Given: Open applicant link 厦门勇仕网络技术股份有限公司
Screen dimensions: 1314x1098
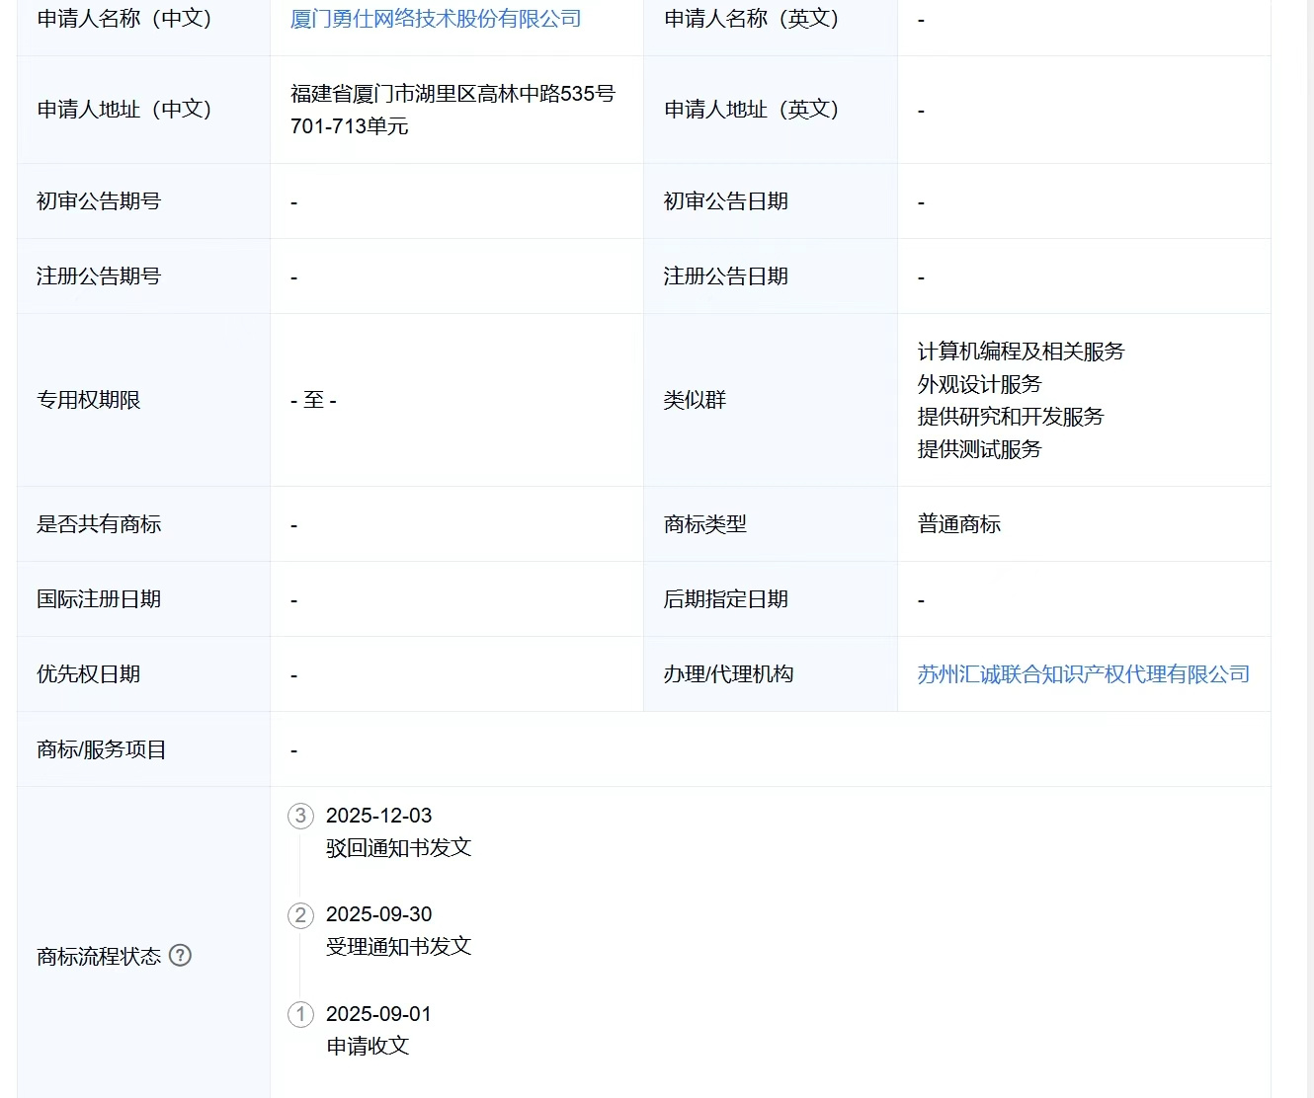Looking at the screenshot, I should (x=436, y=19).
